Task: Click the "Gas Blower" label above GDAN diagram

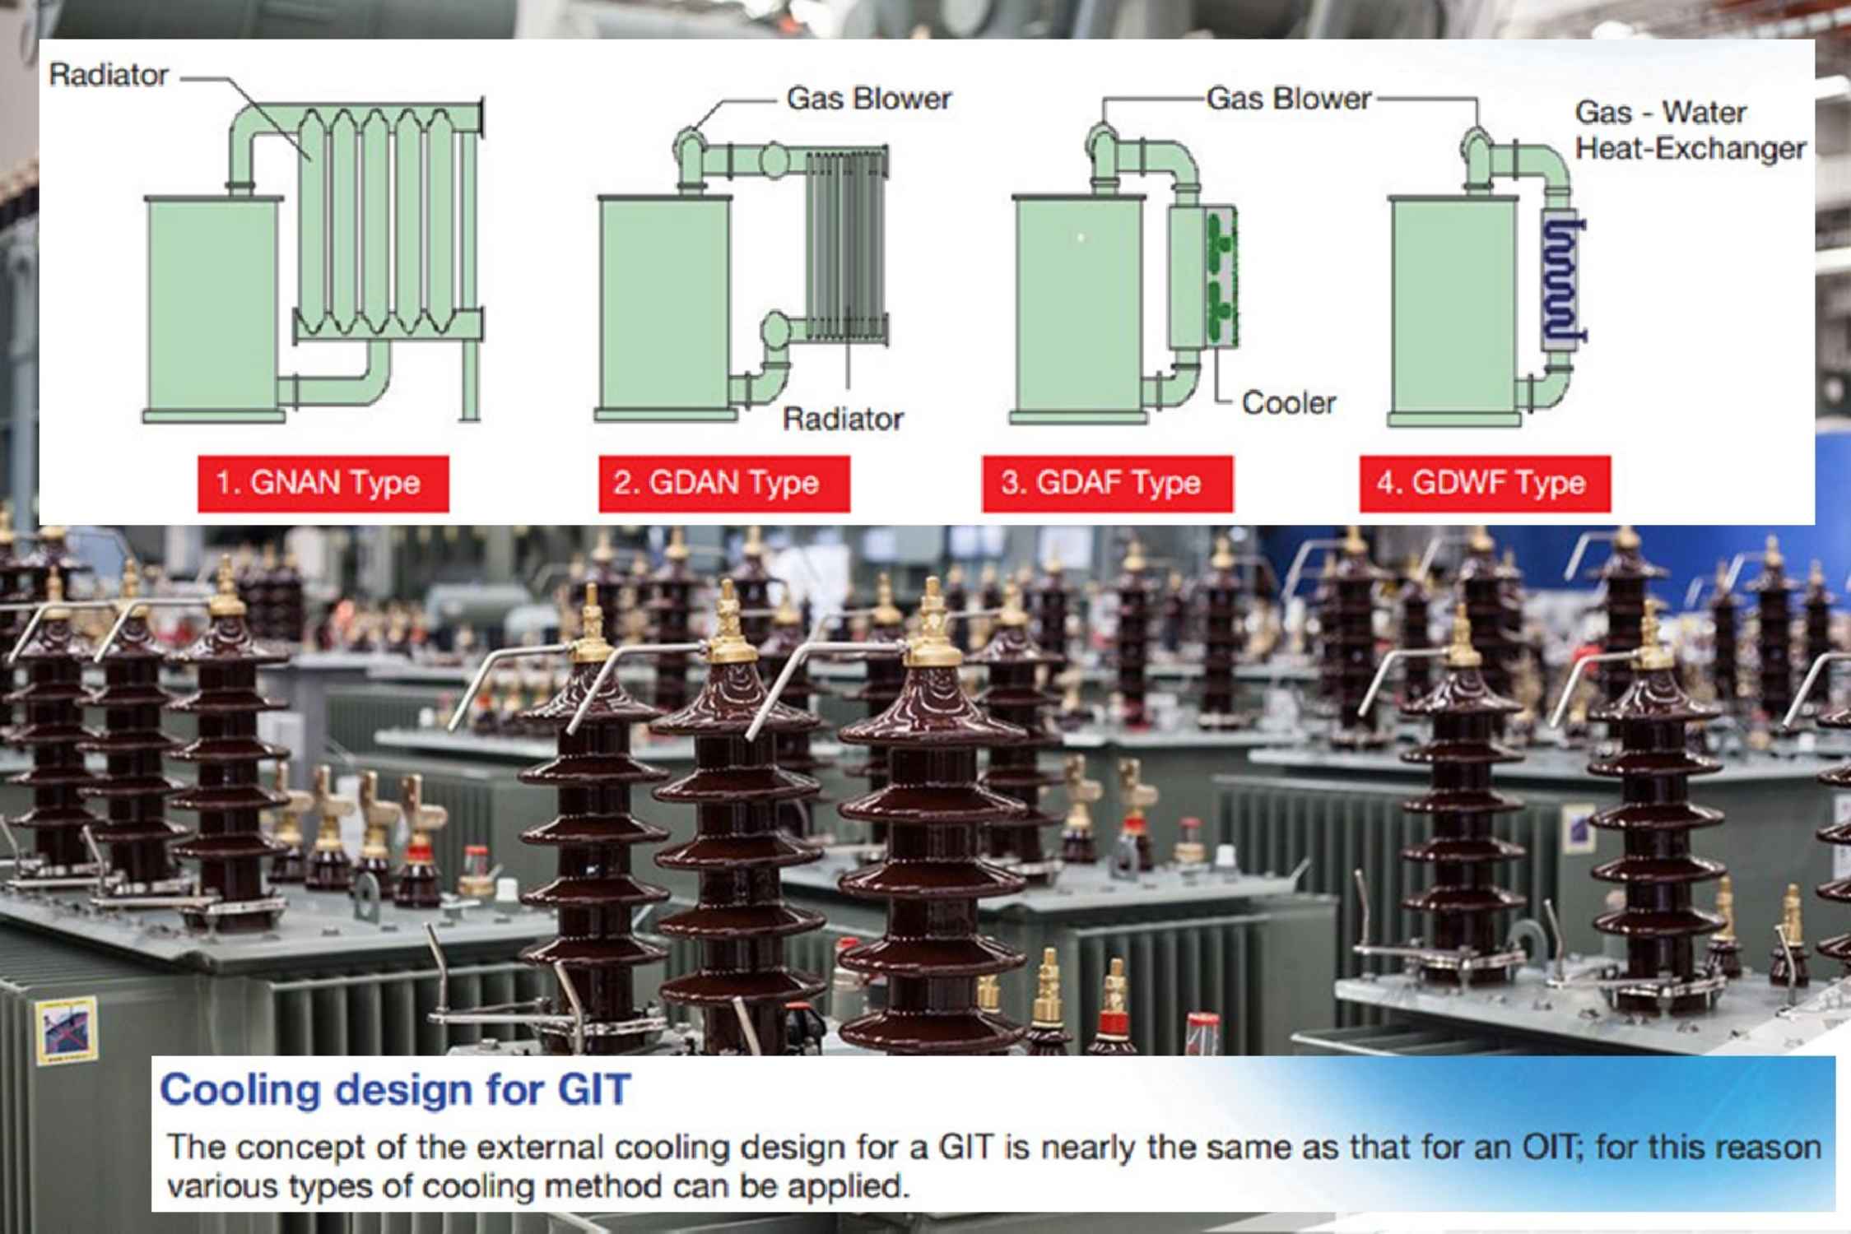Action: click(868, 99)
